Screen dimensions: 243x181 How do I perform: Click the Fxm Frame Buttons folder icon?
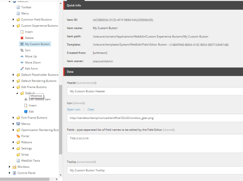pos(18,118)
